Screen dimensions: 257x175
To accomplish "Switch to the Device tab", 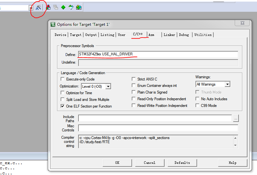I will point(61,35).
